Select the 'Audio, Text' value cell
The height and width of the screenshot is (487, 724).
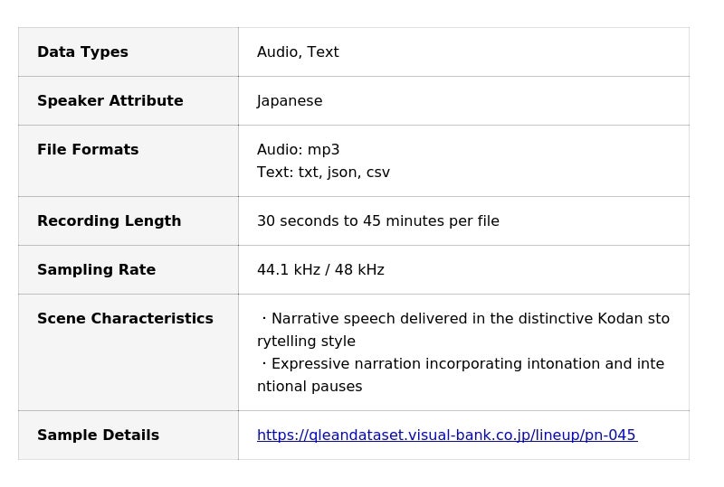click(298, 52)
